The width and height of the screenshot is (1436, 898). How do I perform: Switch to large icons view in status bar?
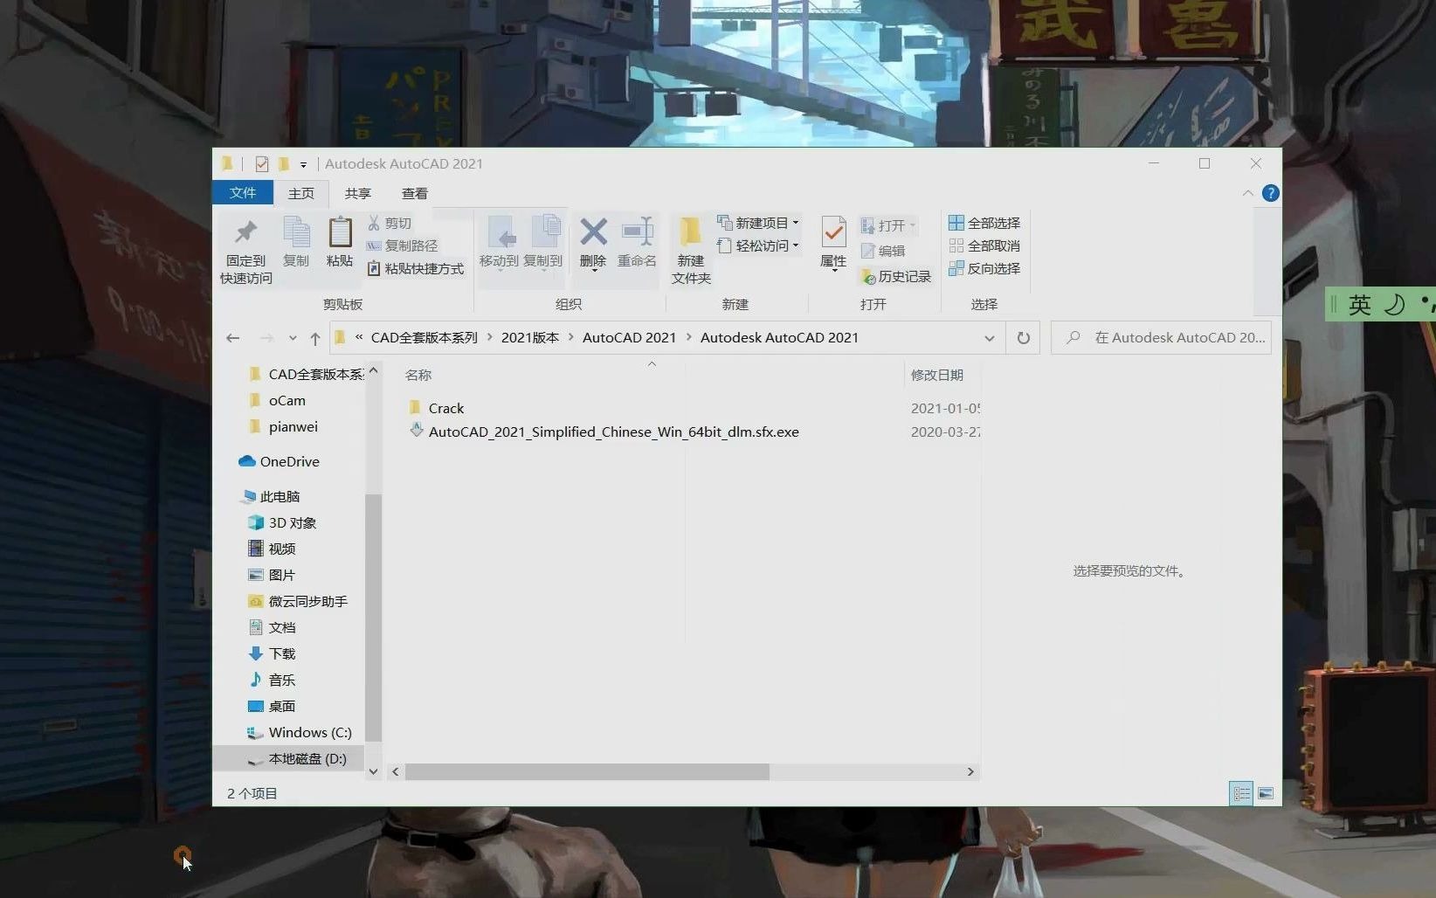1266,793
